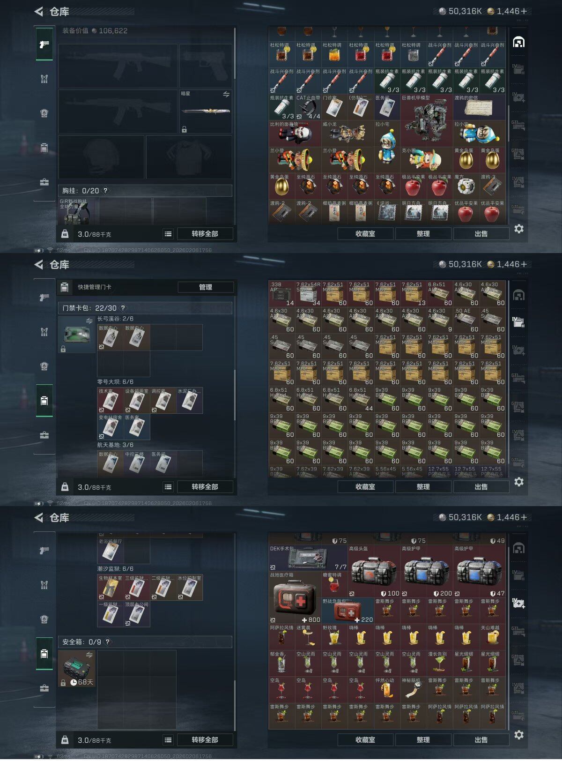Screen dimensions: 562x761
Task: Select the .338 AP ammo box showing 14
Action: click(282, 293)
